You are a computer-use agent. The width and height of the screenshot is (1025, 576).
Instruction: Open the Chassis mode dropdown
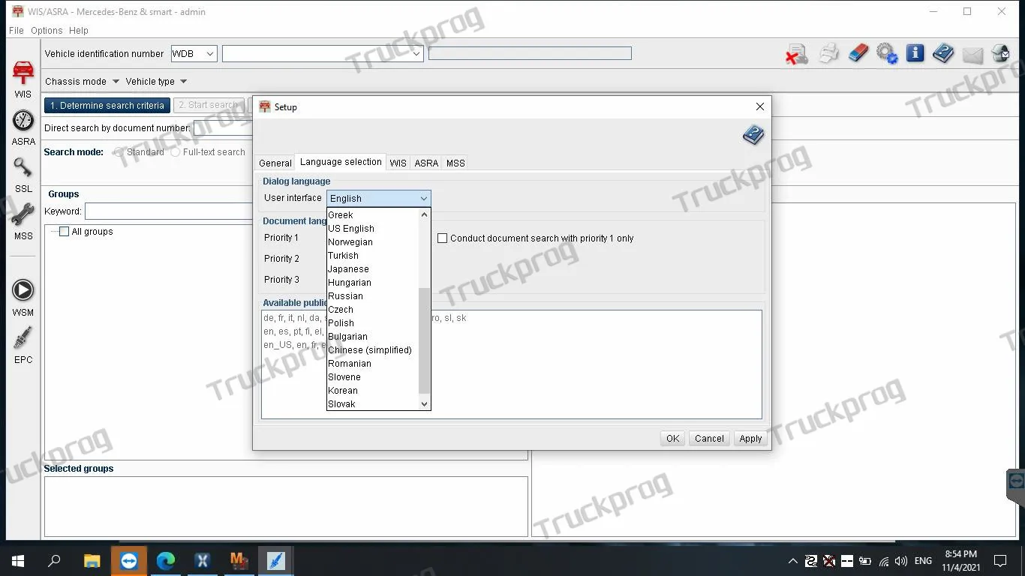(82, 82)
